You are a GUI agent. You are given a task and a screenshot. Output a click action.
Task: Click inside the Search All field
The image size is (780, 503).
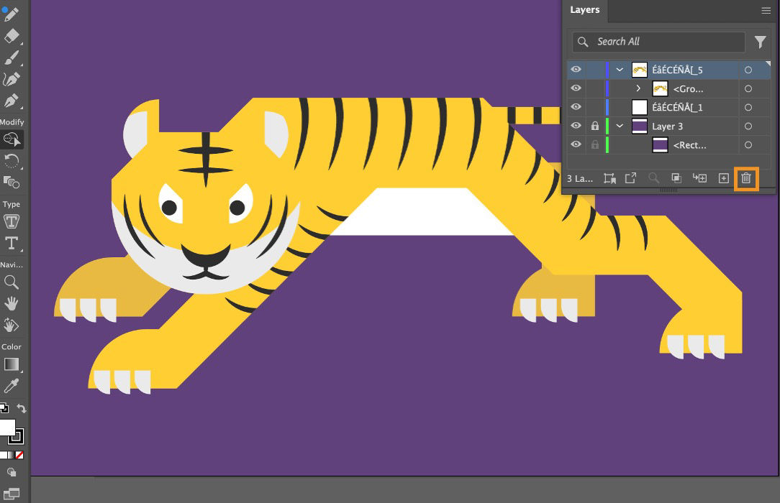point(651,42)
